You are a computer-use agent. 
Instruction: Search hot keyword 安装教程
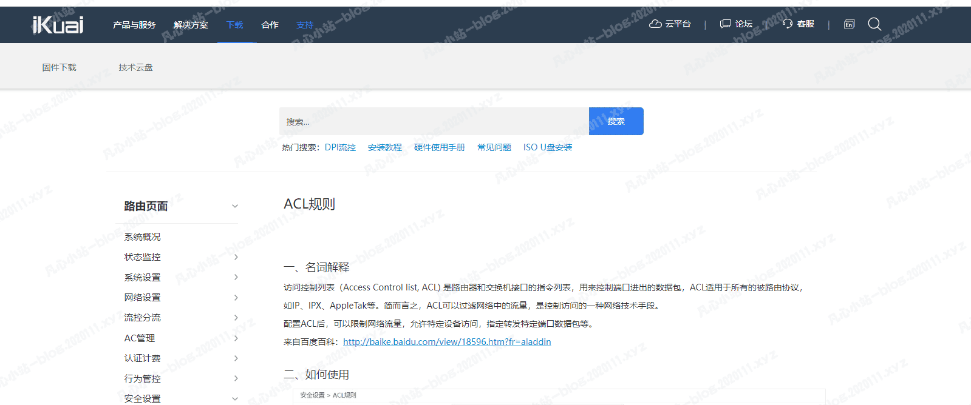(x=384, y=147)
